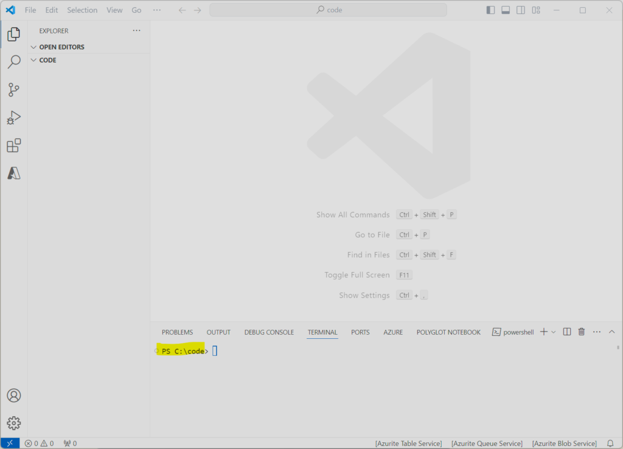Collapse the OPEN EDITORS section

click(61, 47)
